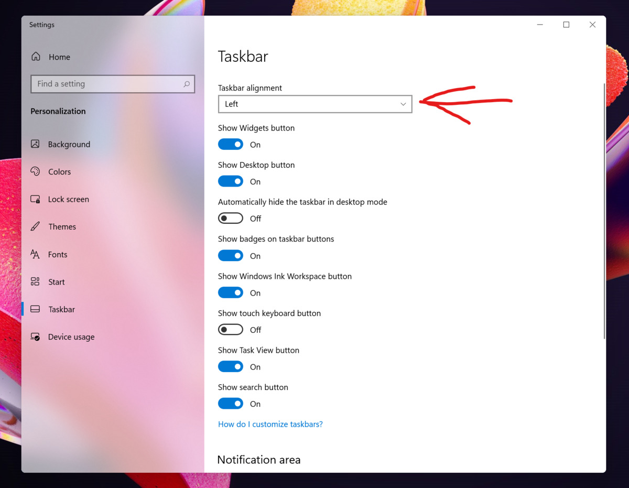Enable Show touch keyboard button toggle
The width and height of the screenshot is (629, 488).
tap(231, 330)
